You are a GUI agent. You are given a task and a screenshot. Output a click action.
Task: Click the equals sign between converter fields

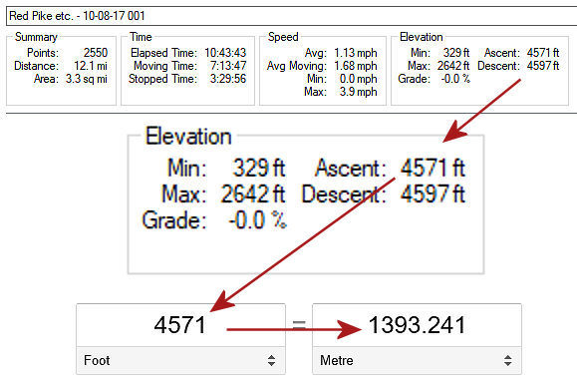point(299,324)
